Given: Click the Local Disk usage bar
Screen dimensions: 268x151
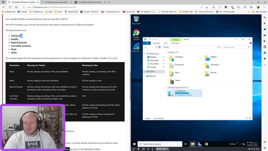Looking at the screenshot, I should point(188,93).
